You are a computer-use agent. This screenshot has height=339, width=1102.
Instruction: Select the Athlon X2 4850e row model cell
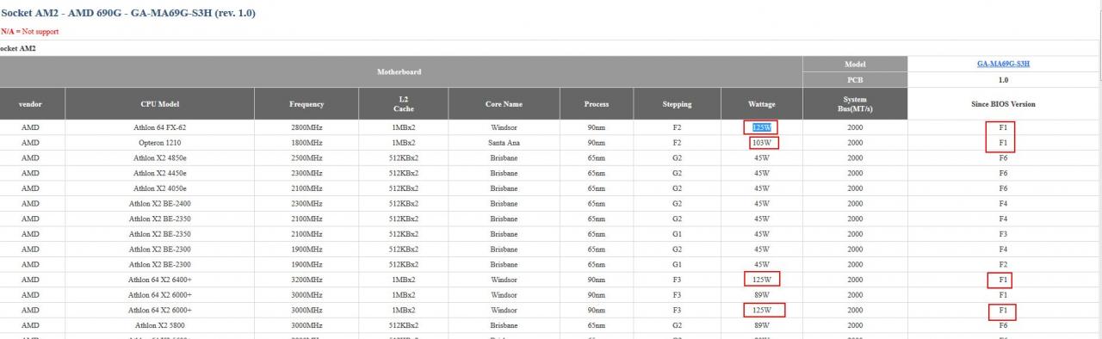[x=159, y=157]
